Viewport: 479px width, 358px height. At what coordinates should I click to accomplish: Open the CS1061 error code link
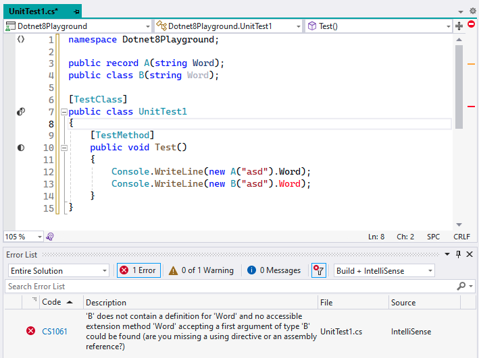coord(54,332)
